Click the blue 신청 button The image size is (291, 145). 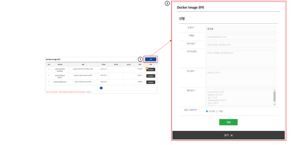[x=151, y=59]
